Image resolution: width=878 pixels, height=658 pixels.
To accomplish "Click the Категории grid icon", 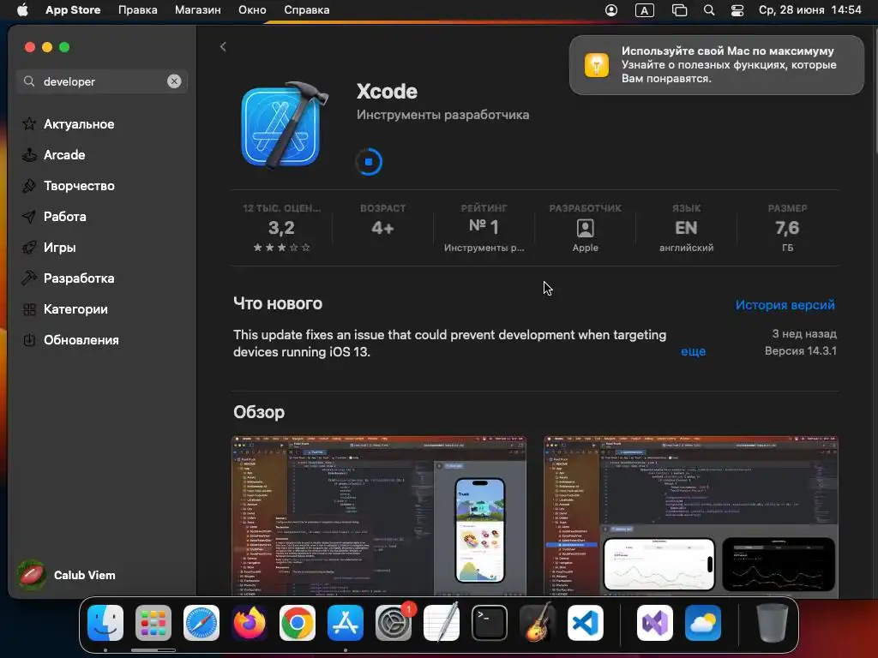I will pyautogui.click(x=29, y=308).
